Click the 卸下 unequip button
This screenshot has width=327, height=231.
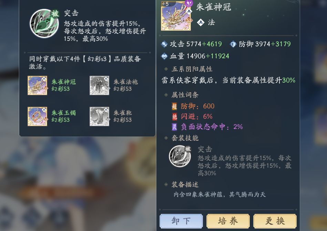pyautogui.click(x=181, y=221)
